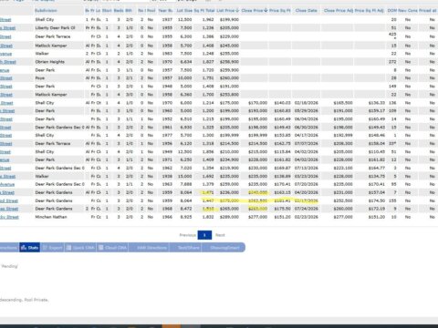Click the List Price sort arrow
Screen dimensions: 438x328
(x=237, y=10)
